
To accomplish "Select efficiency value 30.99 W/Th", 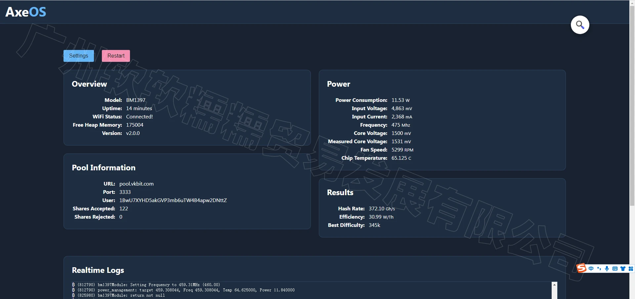I will click(x=381, y=217).
